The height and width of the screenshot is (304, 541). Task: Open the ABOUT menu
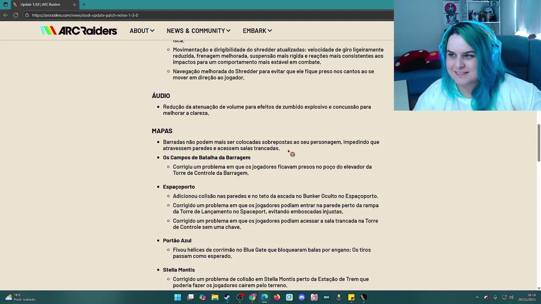click(x=142, y=31)
